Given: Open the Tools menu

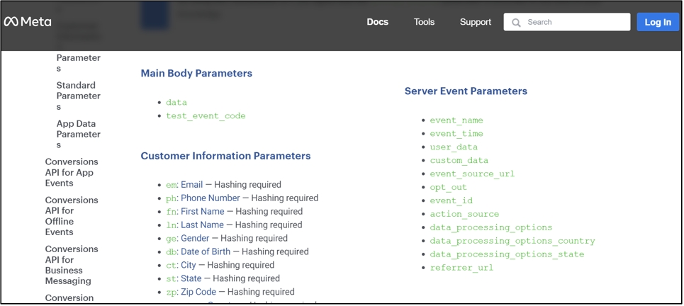Looking at the screenshot, I should [424, 22].
